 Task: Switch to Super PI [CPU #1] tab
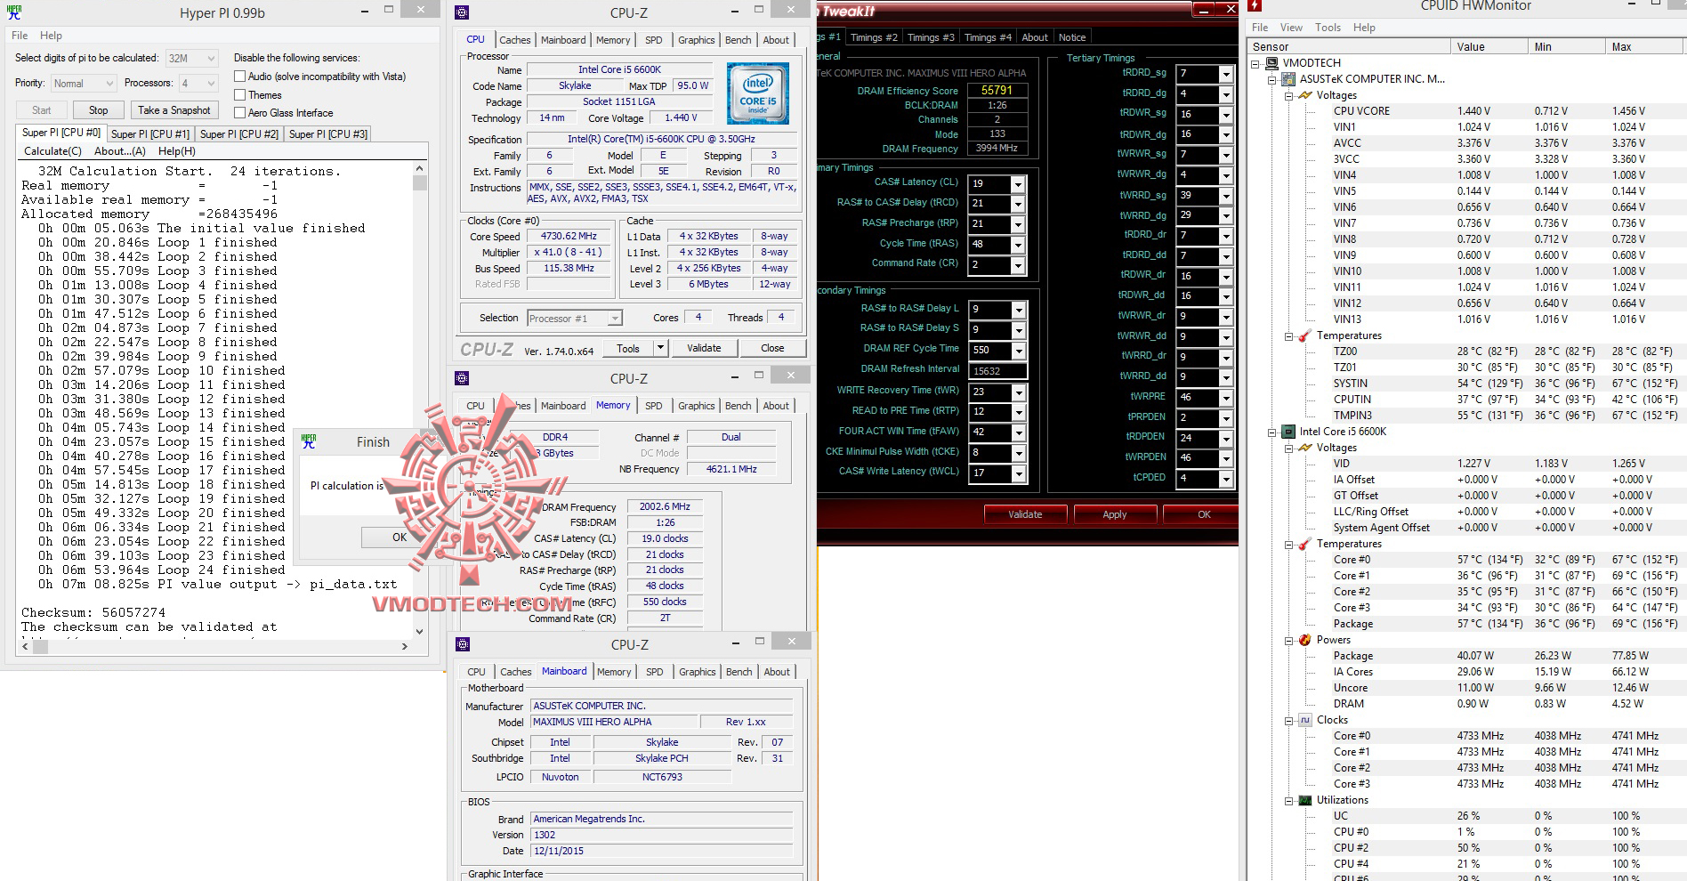tap(149, 134)
